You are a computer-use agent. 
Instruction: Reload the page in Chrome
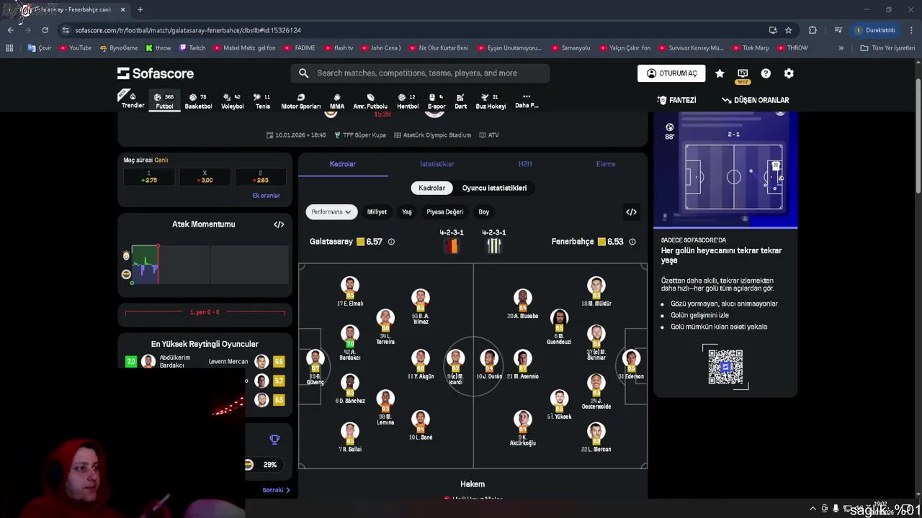(x=45, y=30)
